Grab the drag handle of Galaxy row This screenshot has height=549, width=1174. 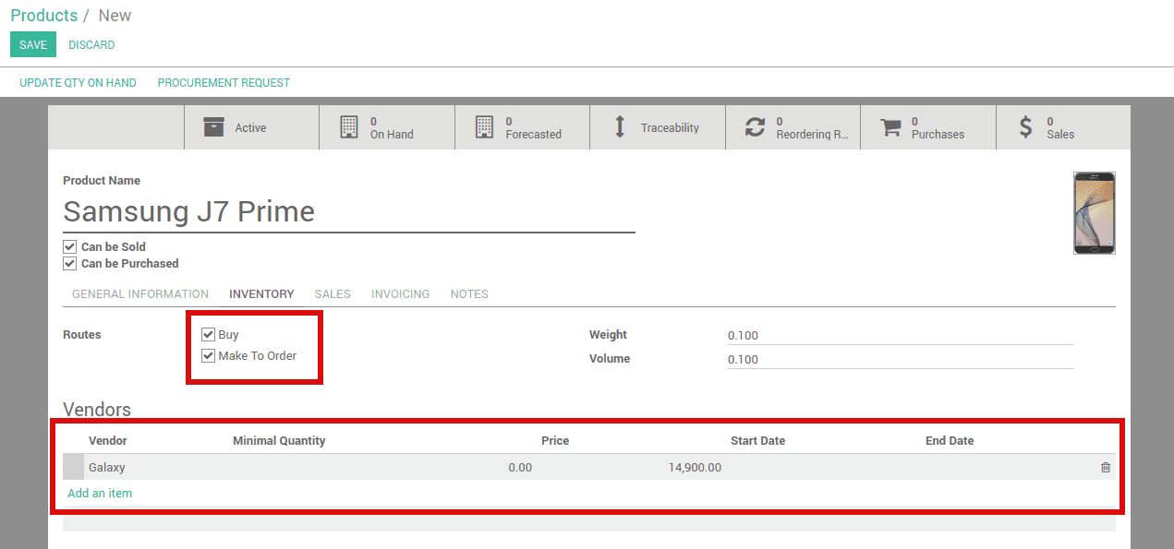point(73,467)
